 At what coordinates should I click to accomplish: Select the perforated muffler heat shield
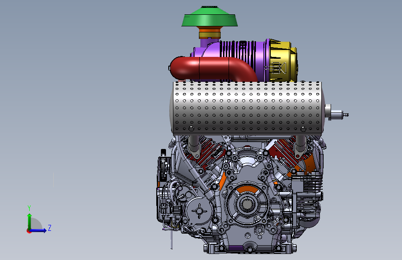tap(247, 108)
